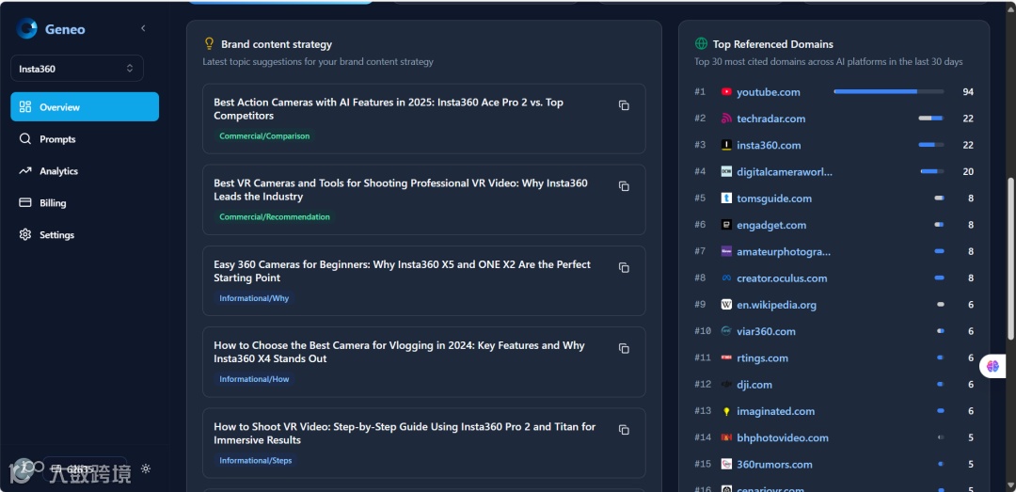
Task: Open the imaginated.com link
Action: coord(775,411)
